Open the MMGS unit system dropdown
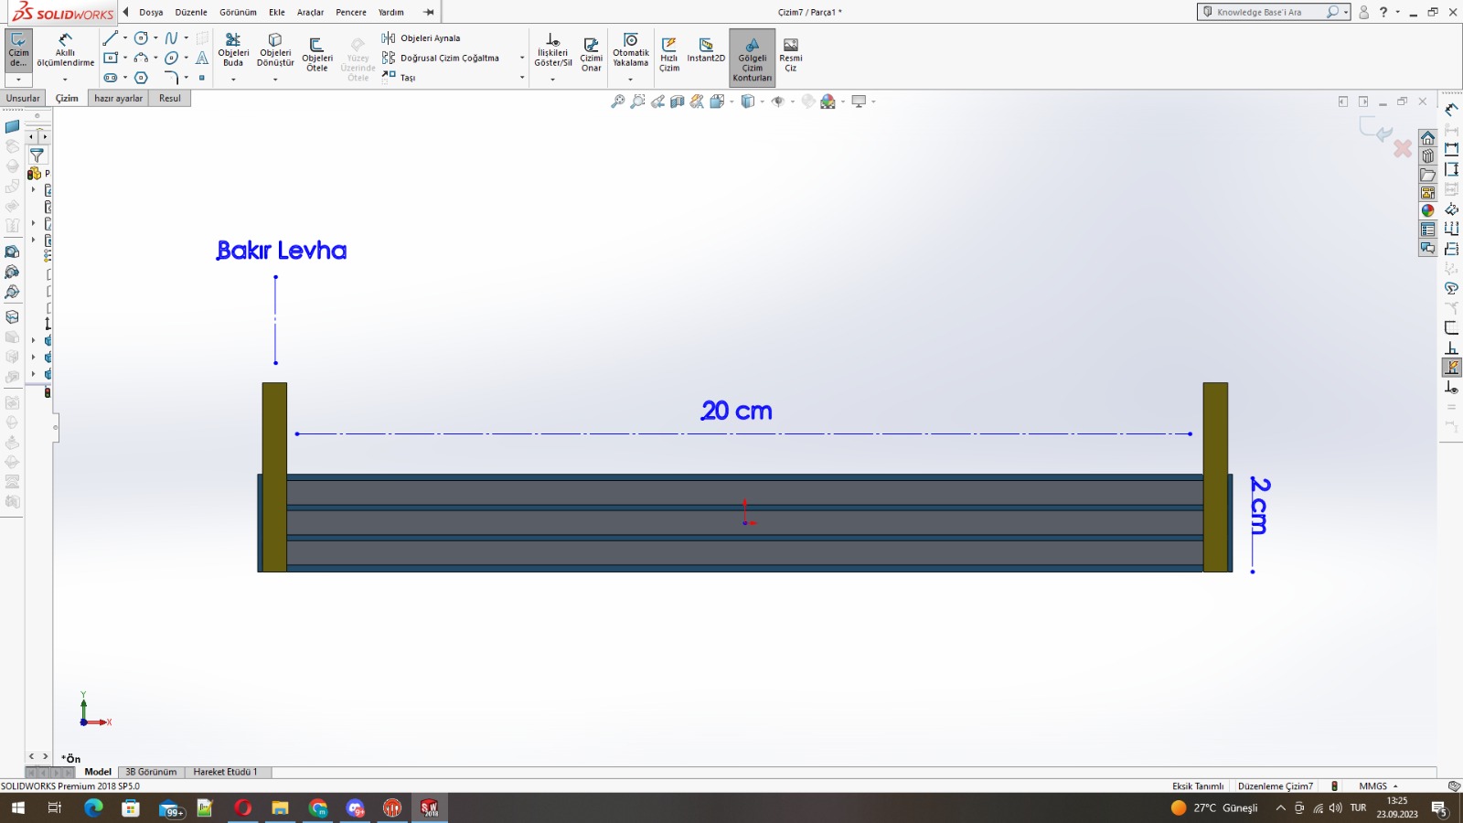Viewport: 1463px width, 823px height. point(1378,786)
